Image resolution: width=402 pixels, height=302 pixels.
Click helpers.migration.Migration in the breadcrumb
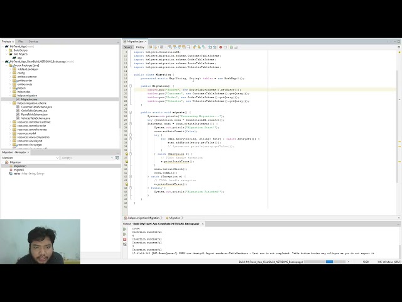[144, 218]
